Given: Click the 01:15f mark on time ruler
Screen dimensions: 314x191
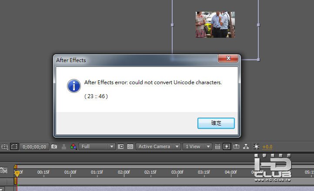Looking at the screenshot, I should [x=97, y=172].
